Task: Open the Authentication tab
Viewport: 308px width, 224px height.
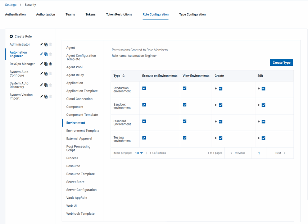Action: click(x=15, y=14)
